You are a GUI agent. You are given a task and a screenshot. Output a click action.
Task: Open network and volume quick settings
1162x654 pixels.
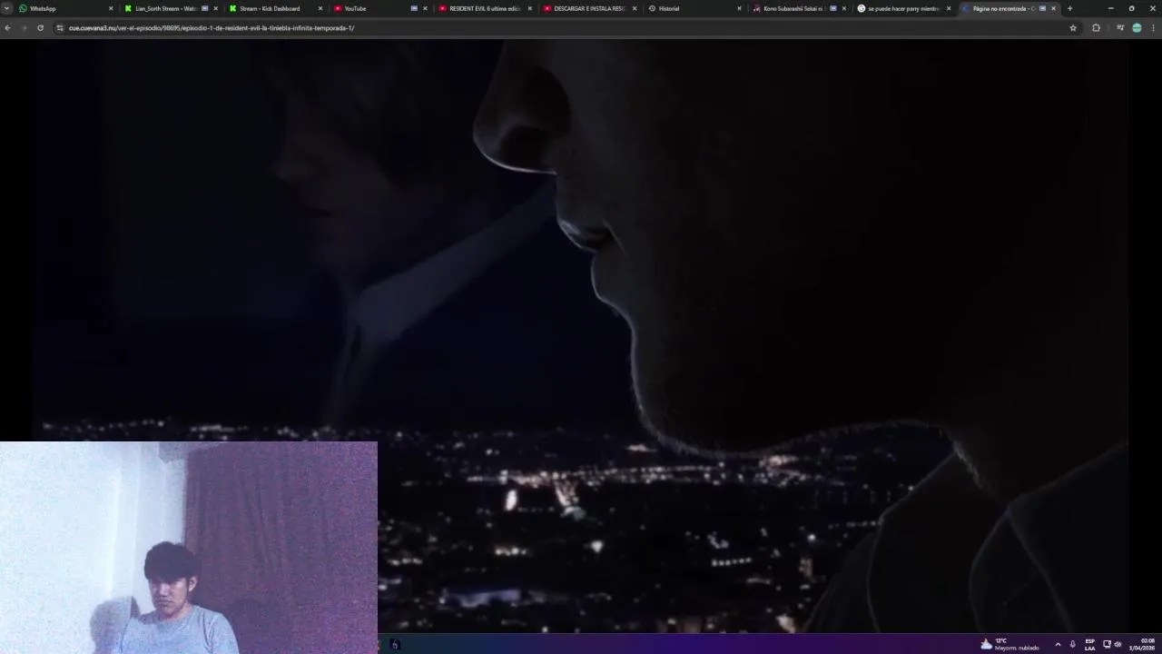[1112, 644]
